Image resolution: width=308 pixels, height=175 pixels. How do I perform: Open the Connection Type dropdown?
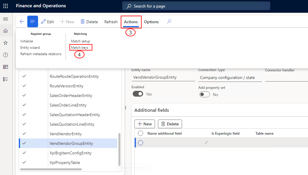[x=230, y=78]
